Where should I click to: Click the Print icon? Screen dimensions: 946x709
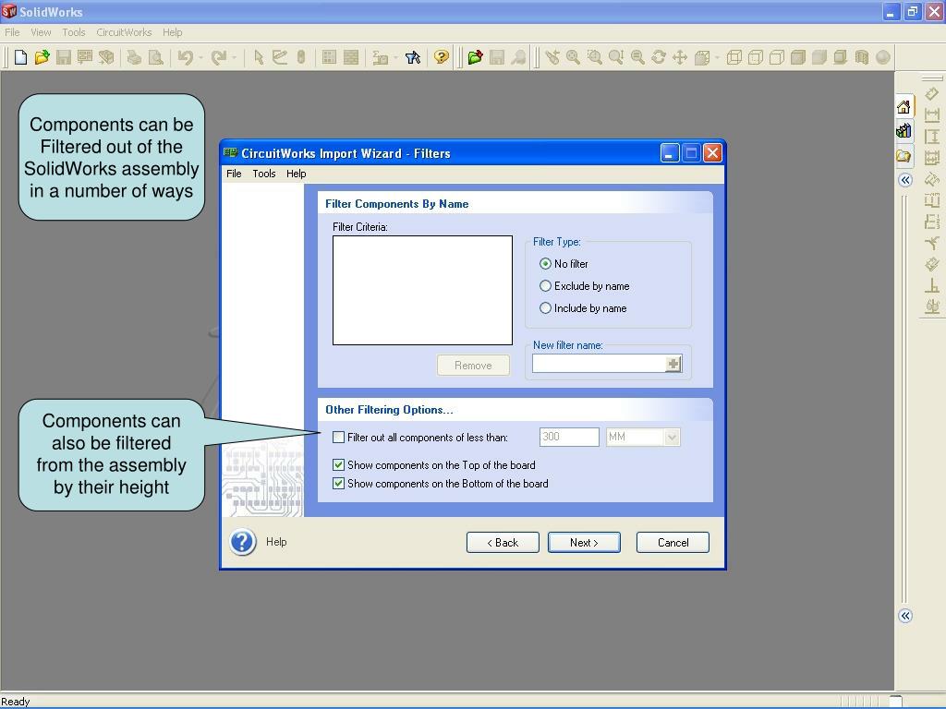point(134,57)
